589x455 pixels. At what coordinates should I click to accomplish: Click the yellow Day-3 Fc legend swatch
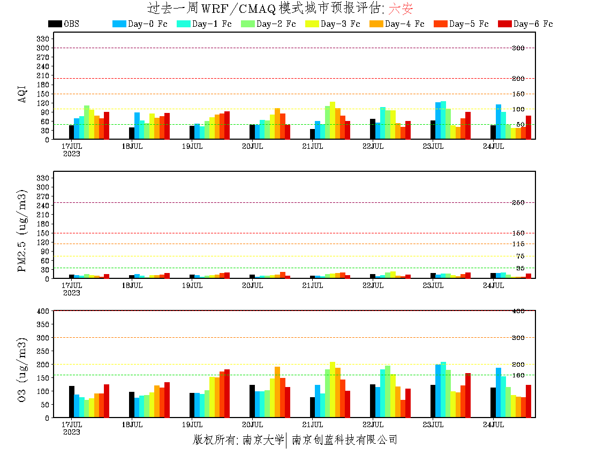(312, 24)
